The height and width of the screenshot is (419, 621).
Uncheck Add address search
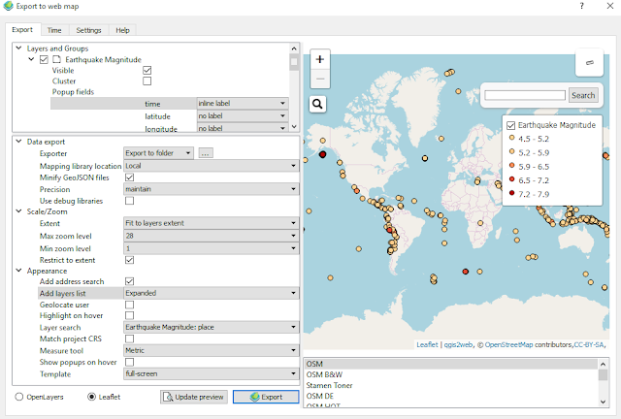pos(129,281)
